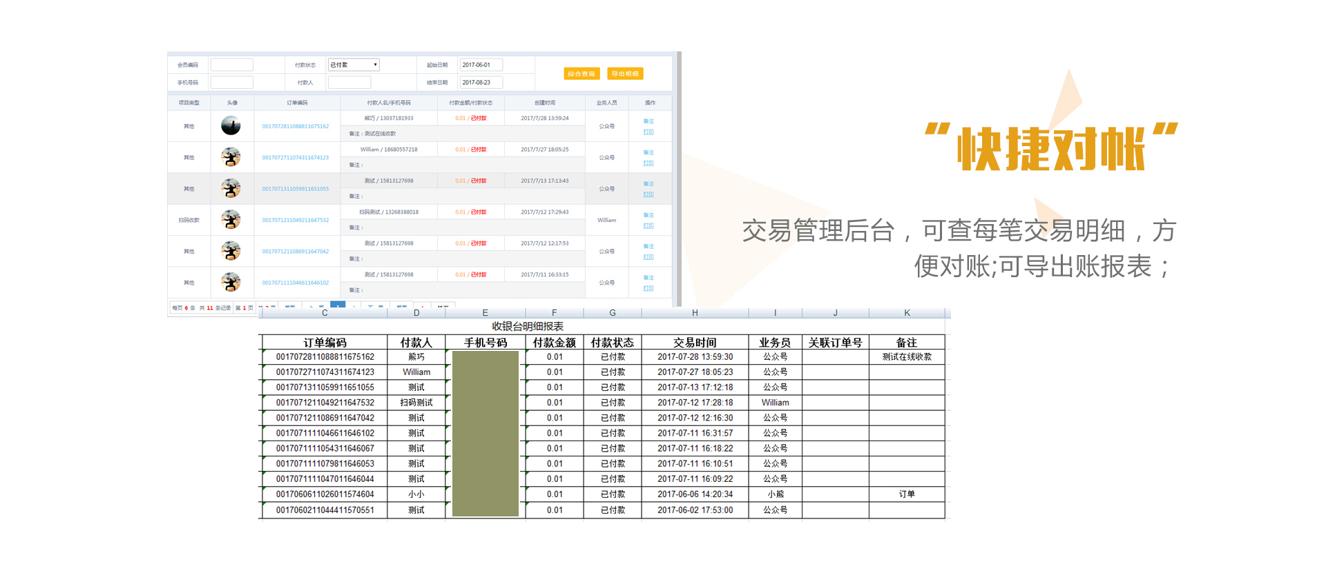Viewport: 1326px width, 575px height.
Task: Open the 付款状态 dropdown showing 已付款
Action: click(x=353, y=65)
